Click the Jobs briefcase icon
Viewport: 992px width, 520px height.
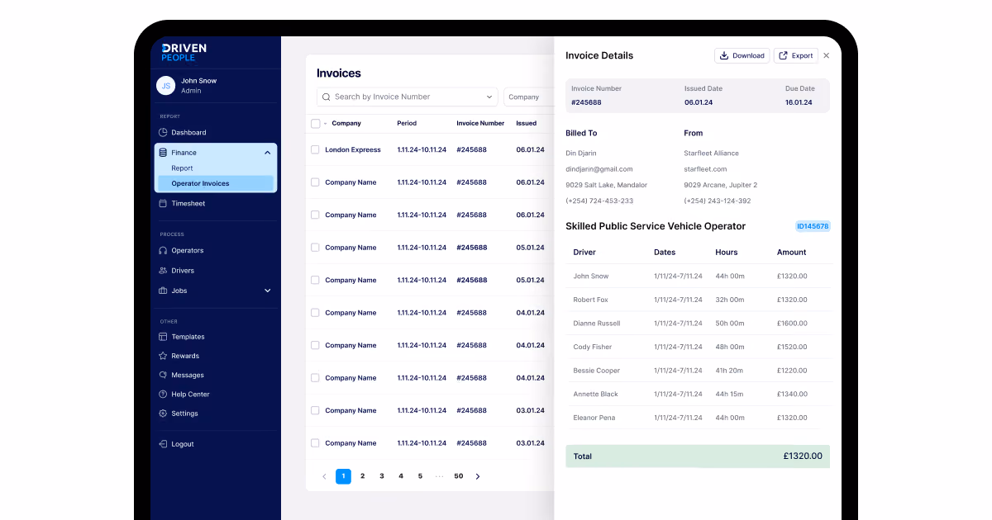point(163,291)
